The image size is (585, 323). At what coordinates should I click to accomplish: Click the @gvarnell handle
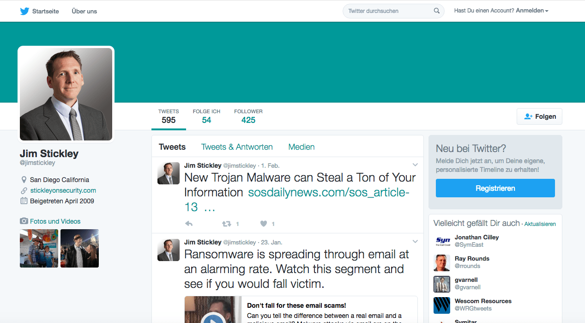[468, 287]
